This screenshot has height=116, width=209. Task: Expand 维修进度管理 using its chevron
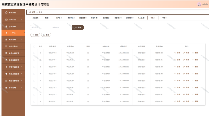point(22,74)
